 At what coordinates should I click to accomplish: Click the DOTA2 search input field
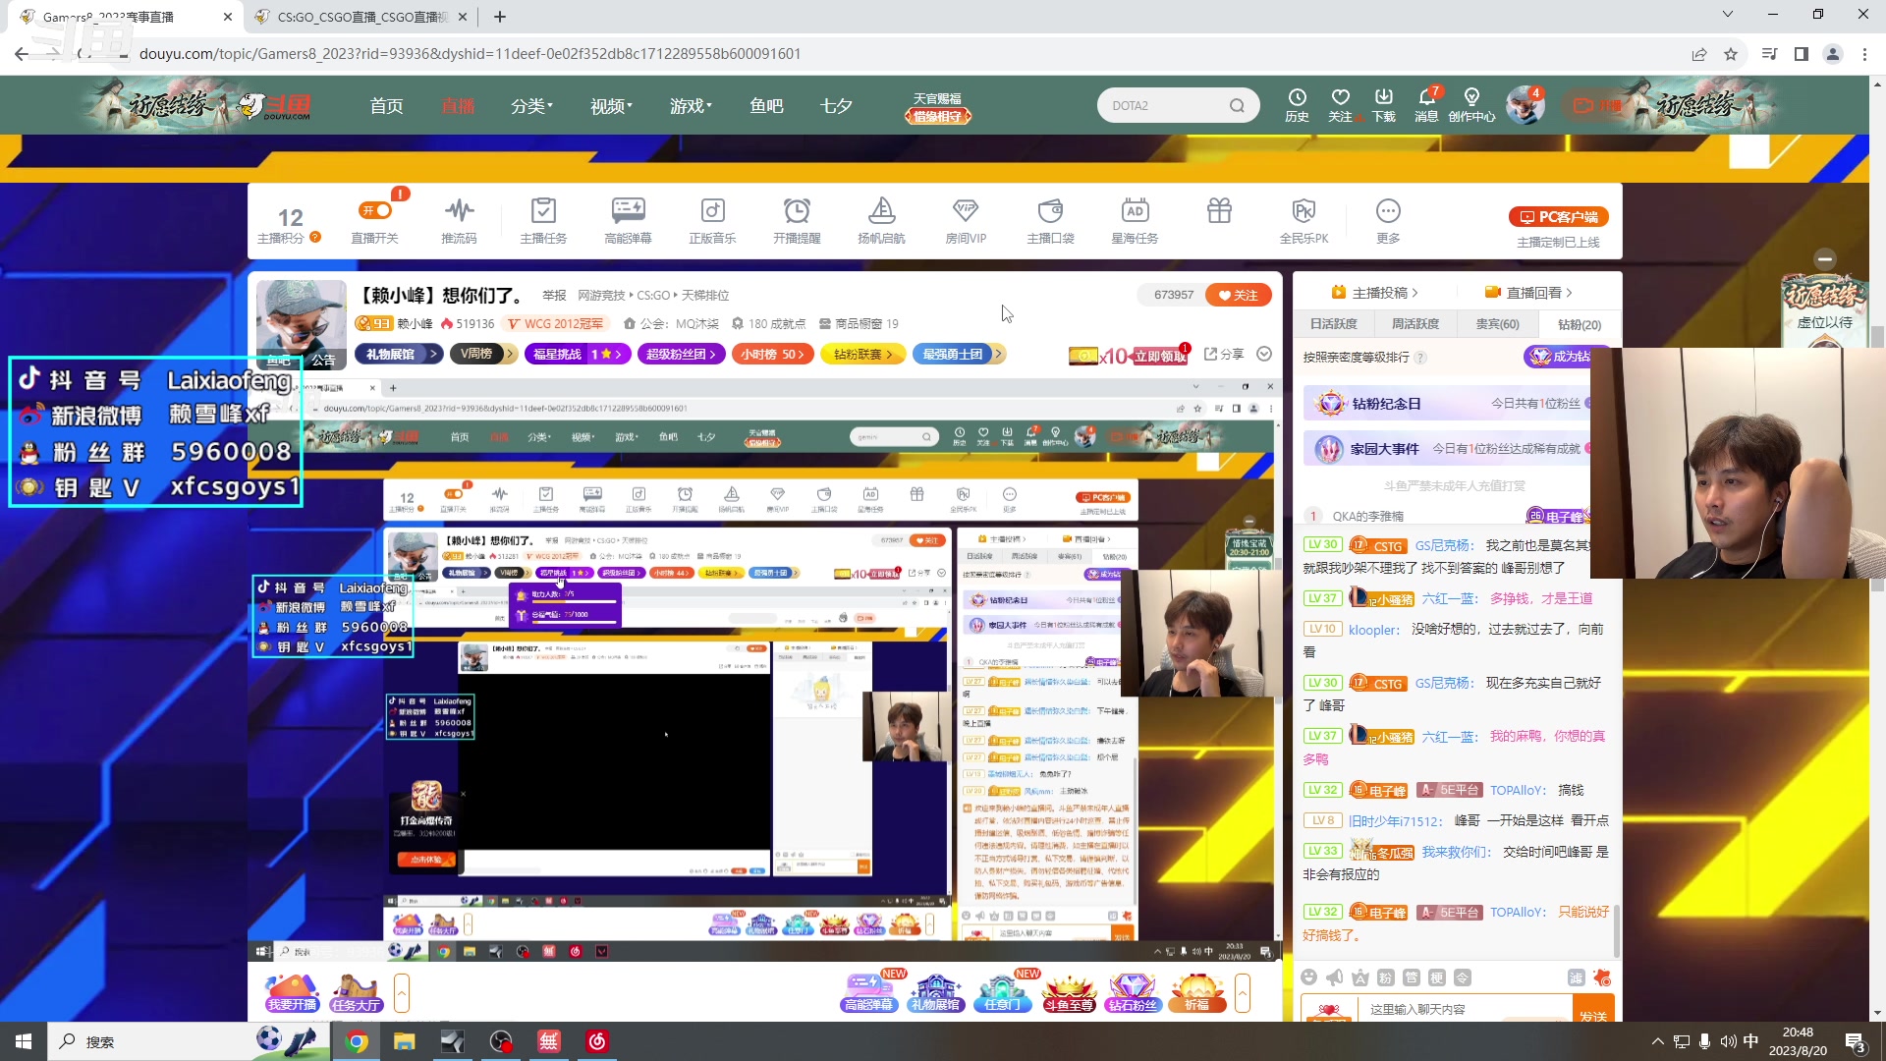(1164, 105)
